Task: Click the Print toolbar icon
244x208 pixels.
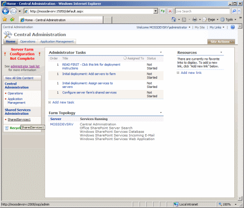Action: click(195, 19)
